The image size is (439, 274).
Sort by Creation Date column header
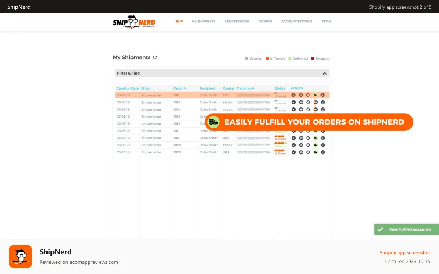[x=128, y=88]
